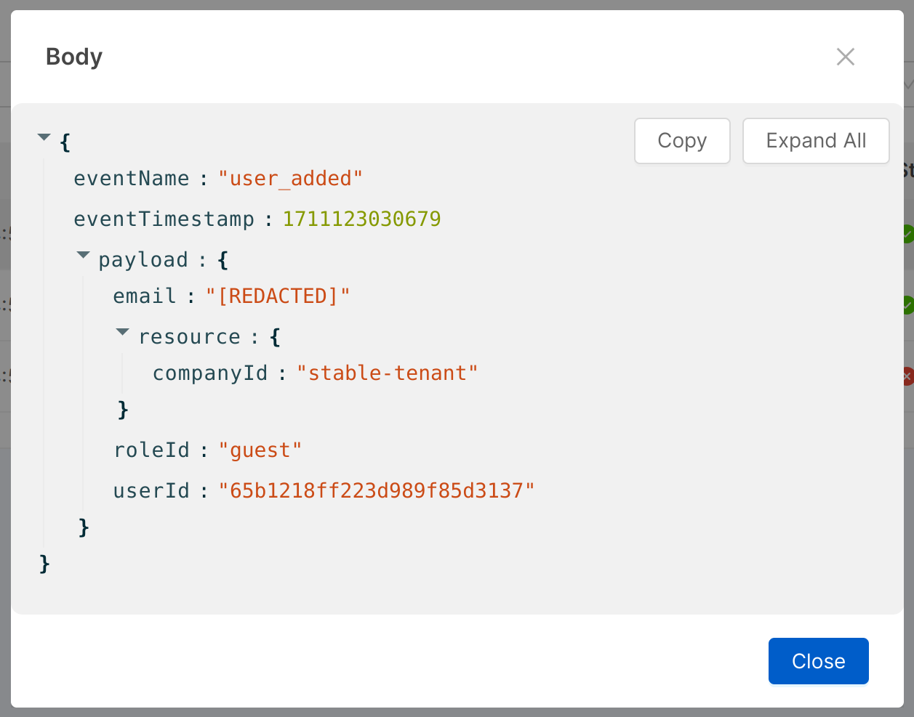The height and width of the screenshot is (717, 914).
Task: Click the email key in payload
Action: (x=145, y=296)
